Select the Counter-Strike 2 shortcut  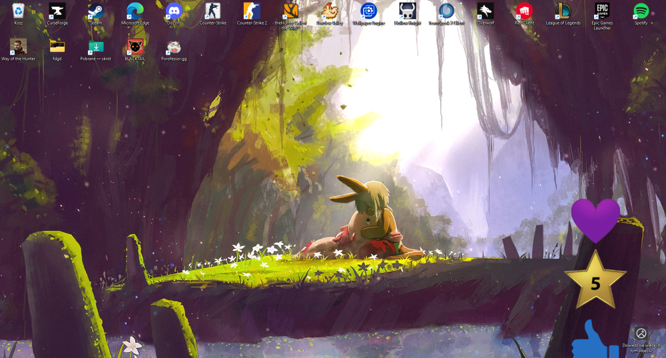252,14
